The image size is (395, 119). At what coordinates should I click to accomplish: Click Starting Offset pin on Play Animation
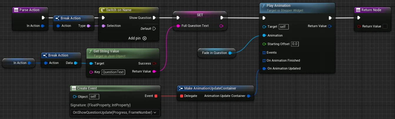click(264, 44)
